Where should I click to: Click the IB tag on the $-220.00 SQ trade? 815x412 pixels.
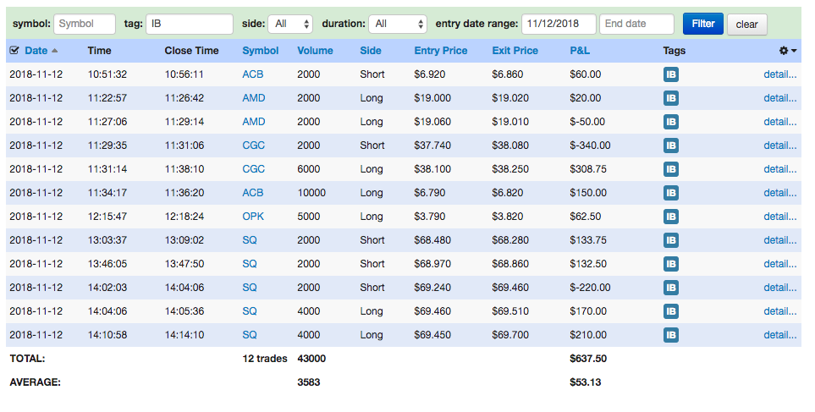[x=670, y=288]
